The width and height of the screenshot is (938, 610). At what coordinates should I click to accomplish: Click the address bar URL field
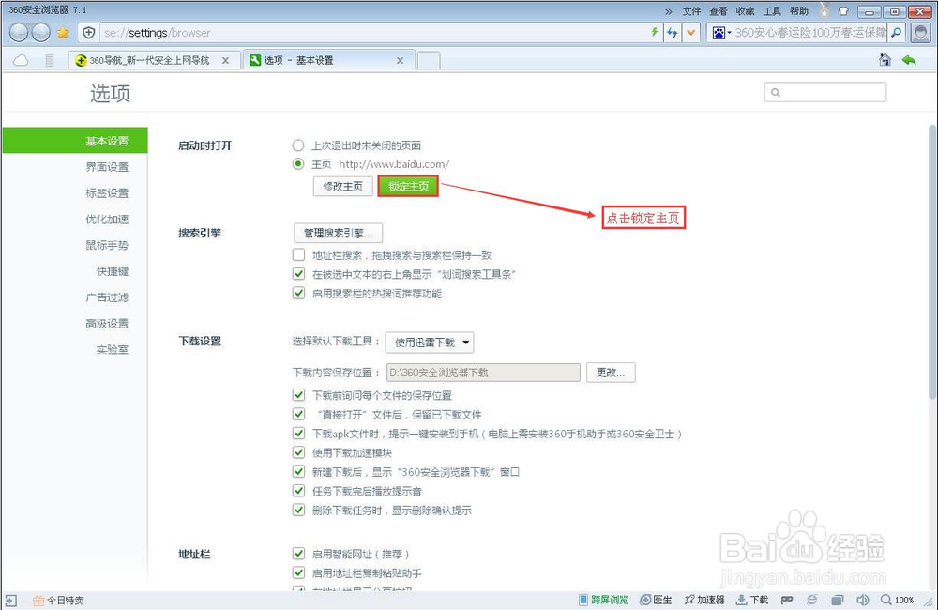pos(374,33)
